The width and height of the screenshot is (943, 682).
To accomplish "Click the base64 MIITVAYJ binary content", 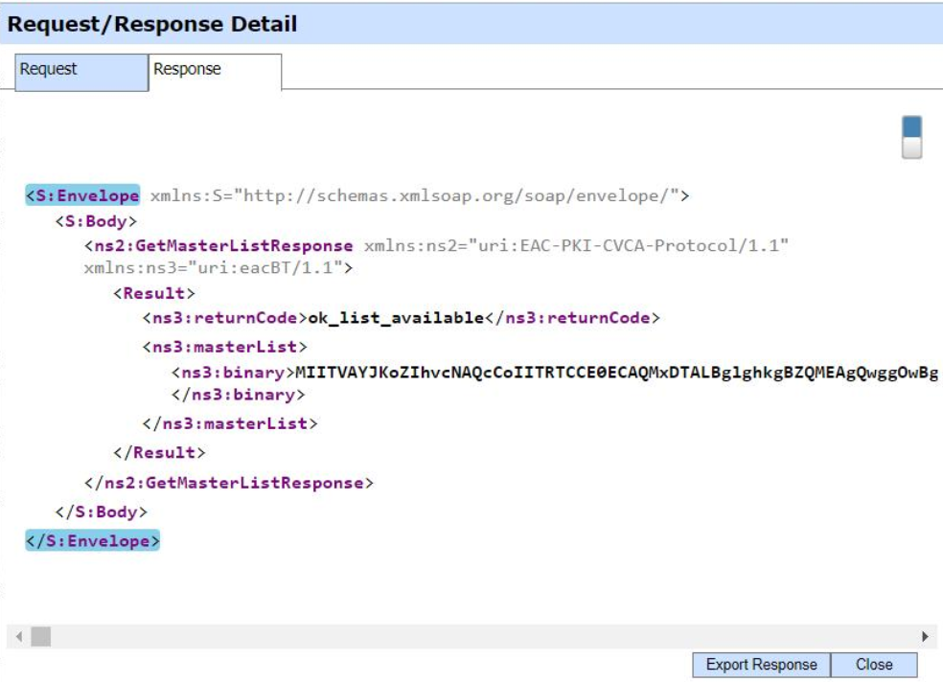I will 613,372.
